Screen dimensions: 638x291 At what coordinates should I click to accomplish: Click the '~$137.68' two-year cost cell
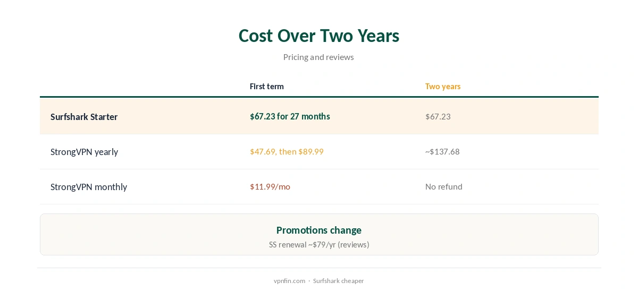[442, 151]
